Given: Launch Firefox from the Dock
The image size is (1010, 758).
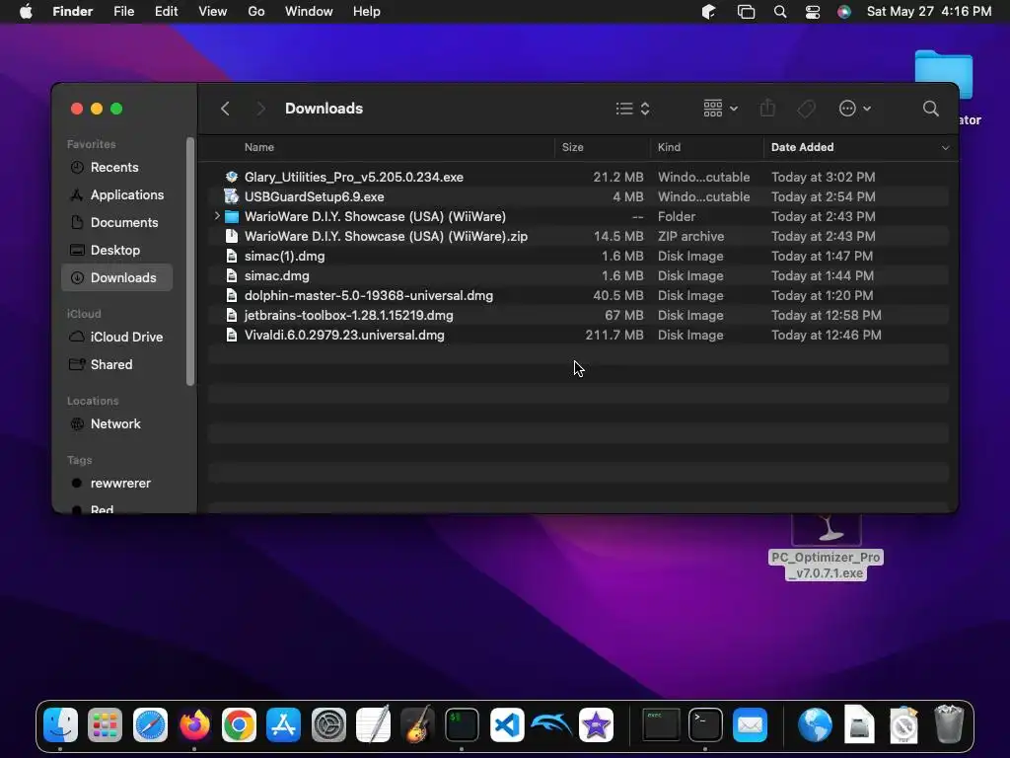Looking at the screenshot, I should pos(194,725).
